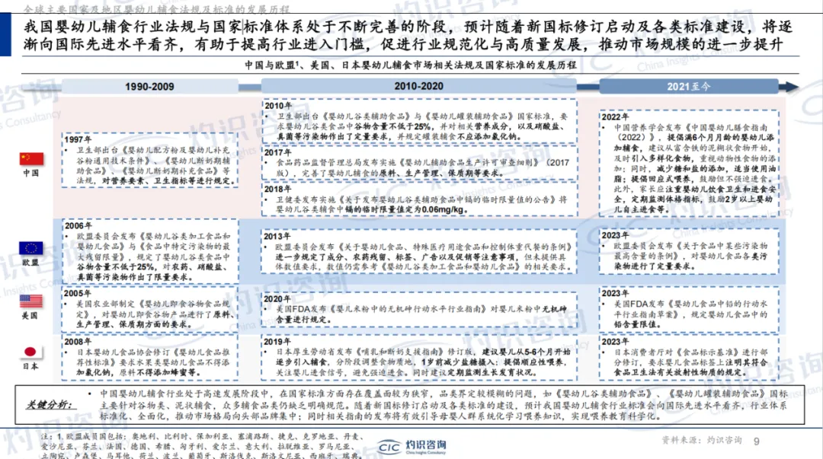Click the CIC 灼识咨询 logo in footer
The image size is (823, 459).
pos(412,447)
